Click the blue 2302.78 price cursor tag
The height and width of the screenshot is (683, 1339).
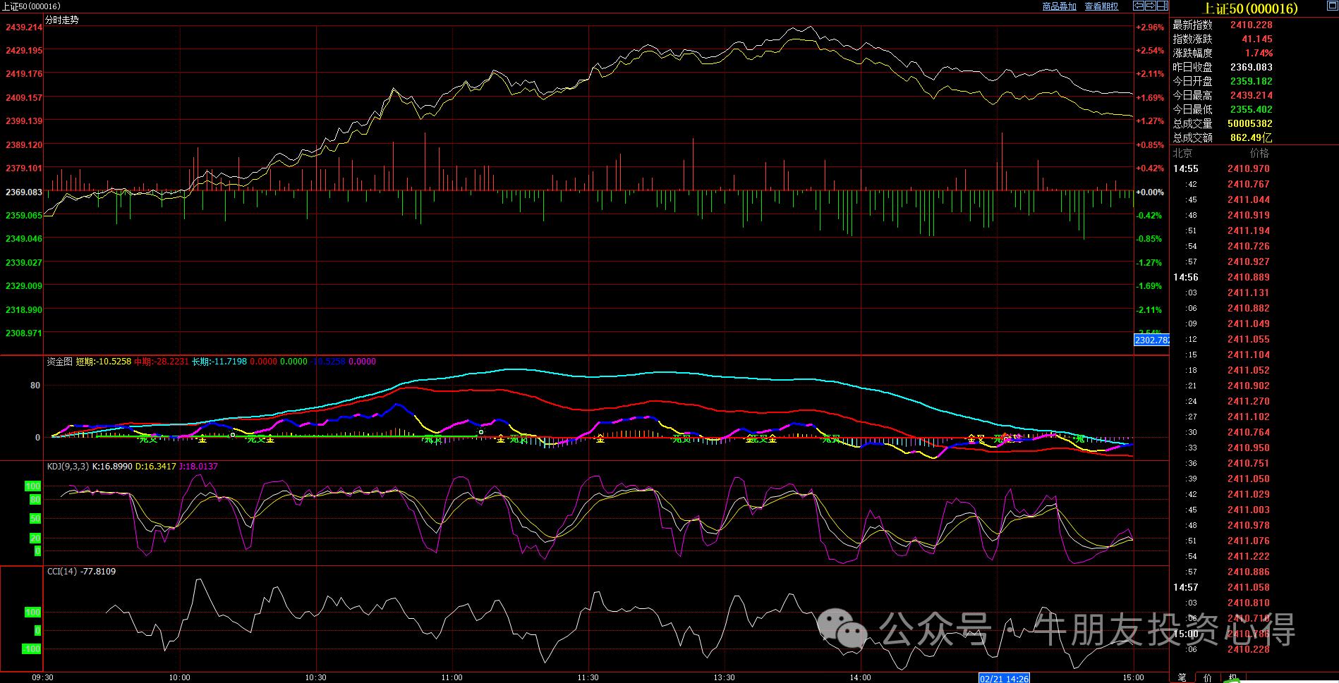pos(1151,340)
